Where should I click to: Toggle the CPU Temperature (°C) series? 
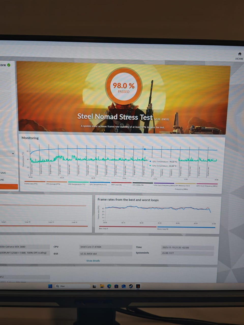tap(77, 184)
